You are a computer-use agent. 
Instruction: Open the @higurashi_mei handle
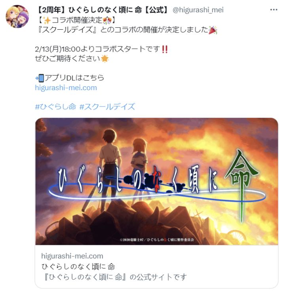click(x=198, y=10)
